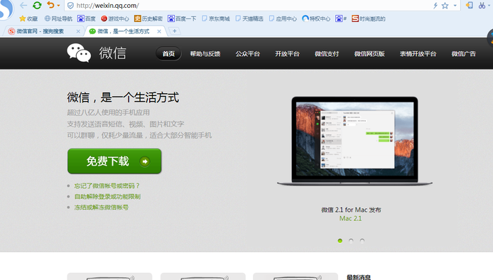Click the browser back arrow

tap(23, 6)
